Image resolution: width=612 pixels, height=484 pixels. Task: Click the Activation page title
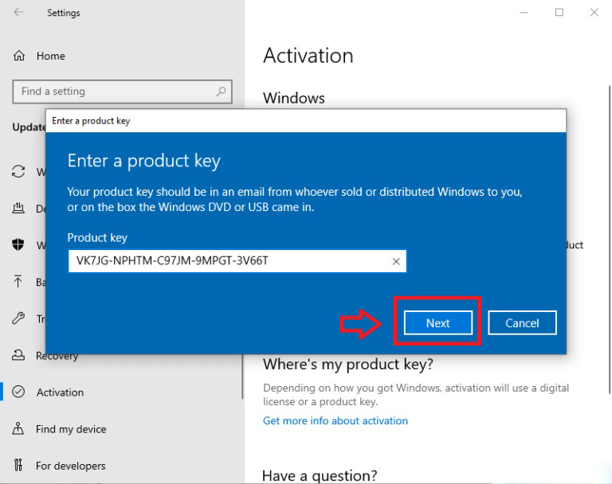(x=308, y=56)
